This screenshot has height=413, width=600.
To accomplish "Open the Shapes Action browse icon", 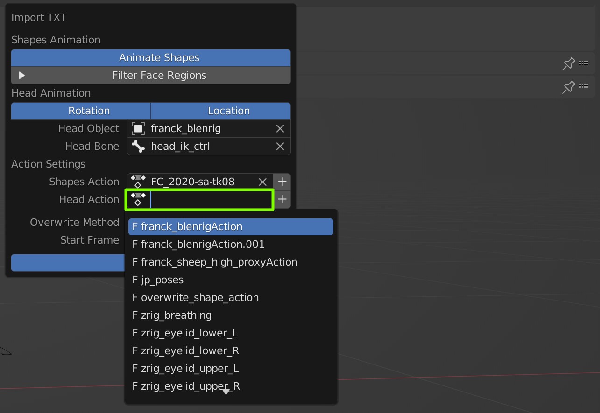I will tap(138, 182).
